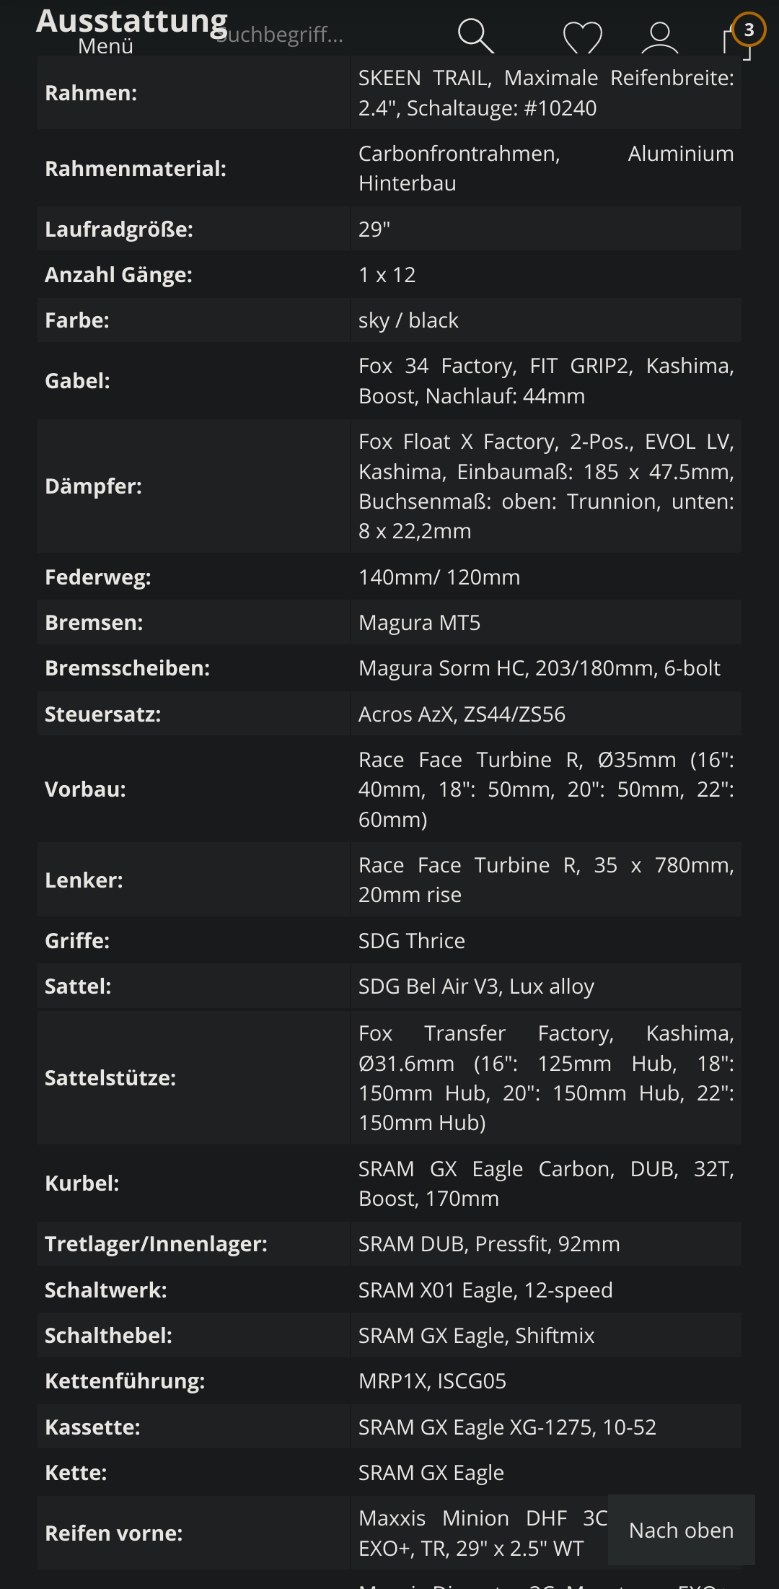Select the Farbe sky / black value
This screenshot has height=1589, width=779.
tap(408, 320)
